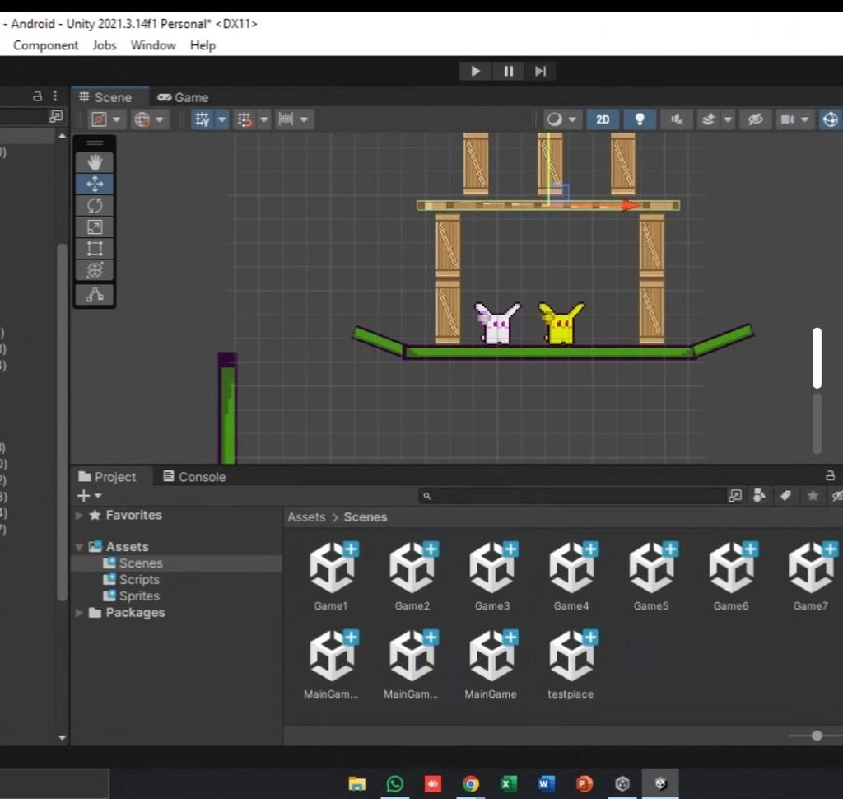Open the custom editor tools button
843x799 pixels.
tap(95, 295)
